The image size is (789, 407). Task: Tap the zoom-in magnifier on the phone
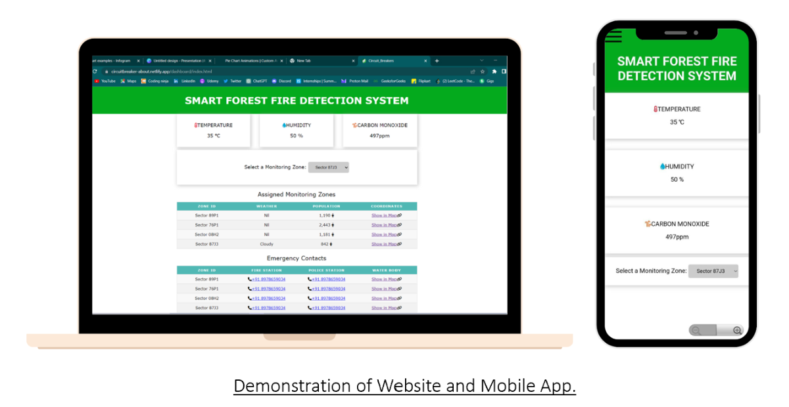tap(737, 330)
